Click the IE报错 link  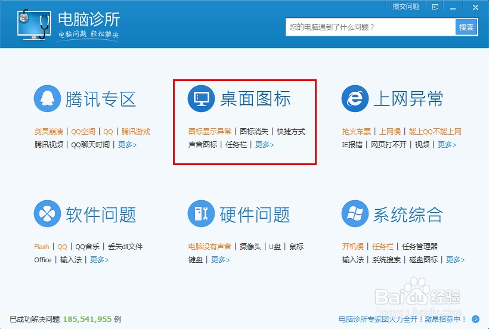[x=352, y=145]
